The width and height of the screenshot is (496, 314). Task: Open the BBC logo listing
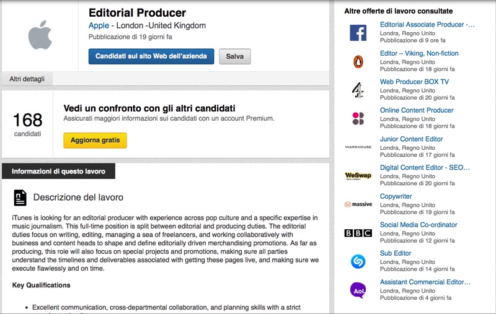(x=358, y=233)
